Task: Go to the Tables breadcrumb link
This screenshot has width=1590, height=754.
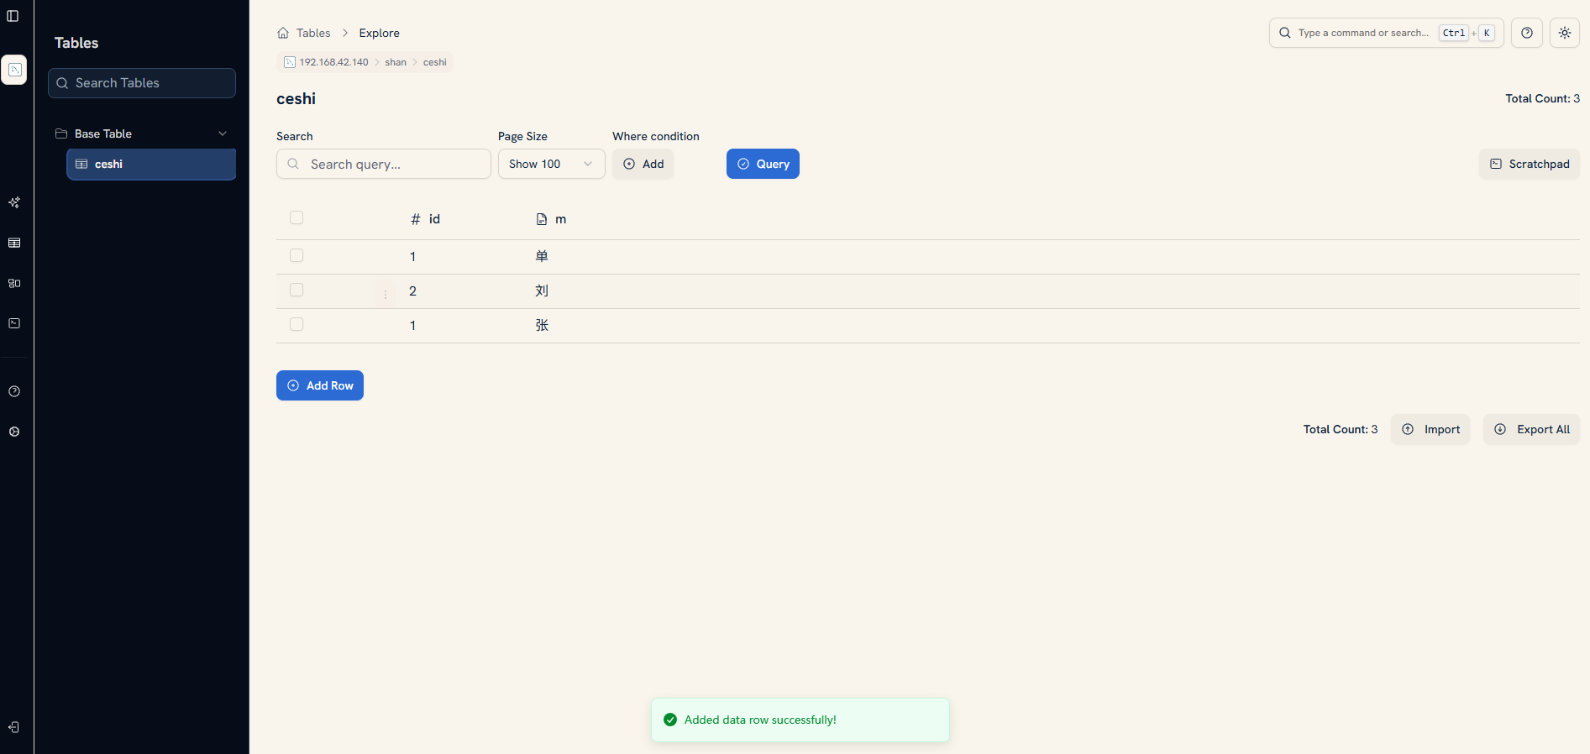Action: coord(313,33)
